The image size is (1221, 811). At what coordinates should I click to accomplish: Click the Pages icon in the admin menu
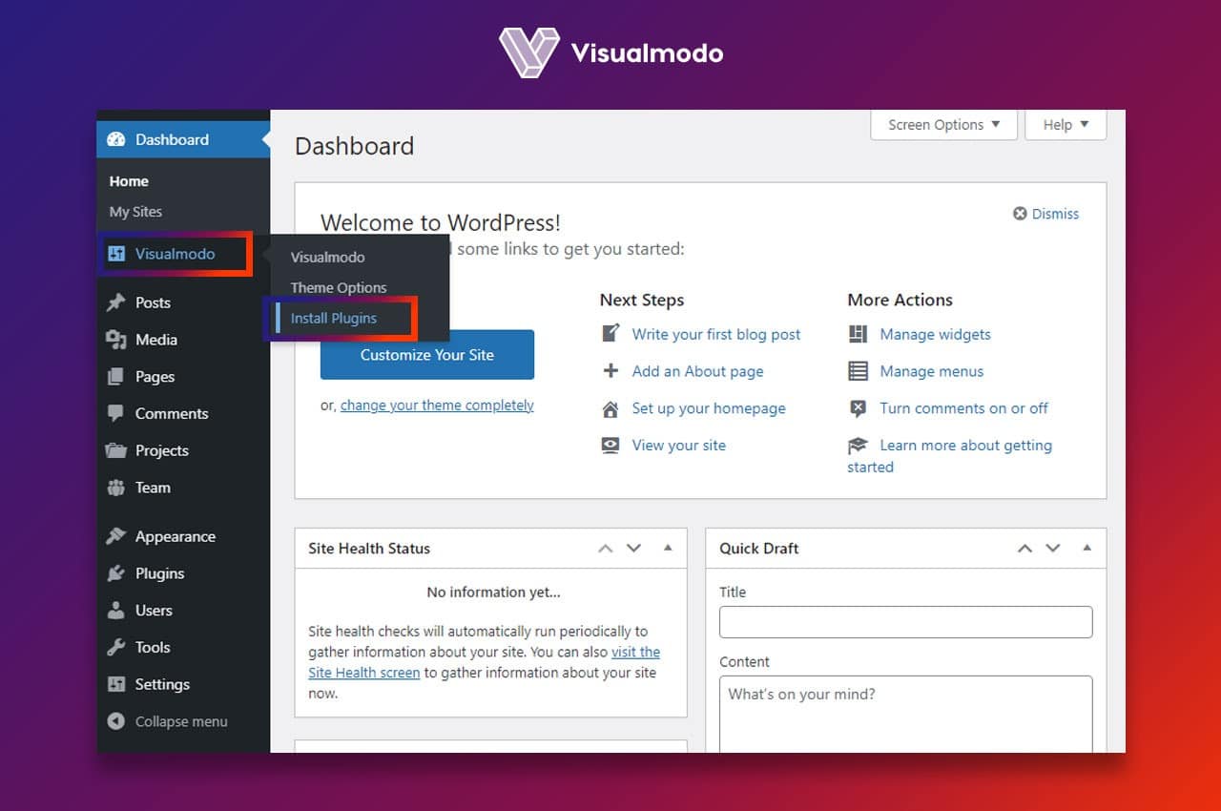point(116,376)
